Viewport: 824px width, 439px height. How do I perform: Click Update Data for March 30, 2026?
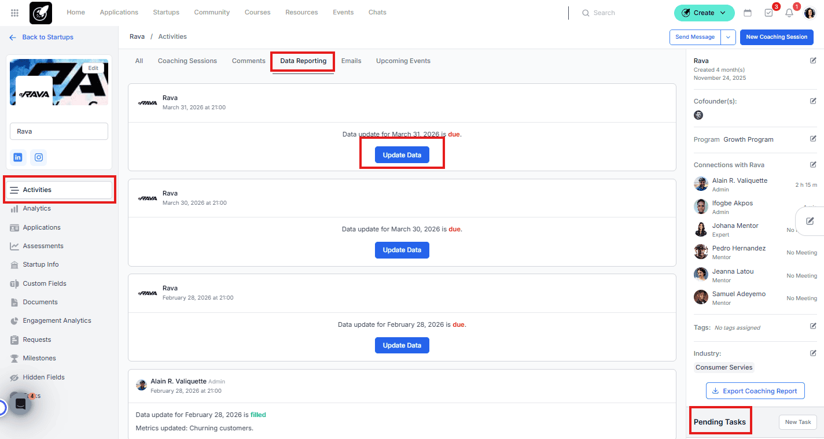[x=402, y=250]
